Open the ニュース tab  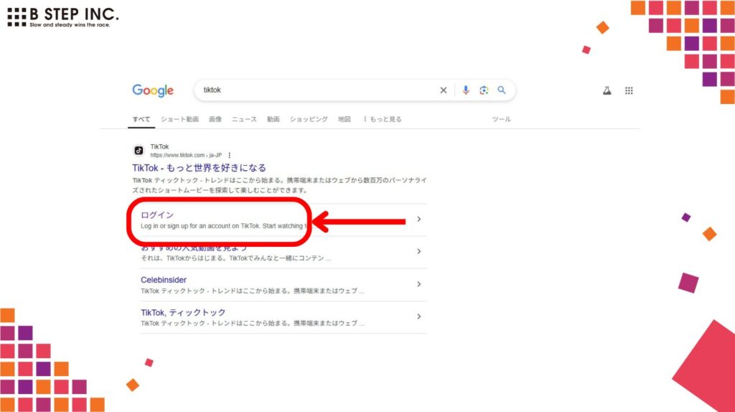click(x=244, y=119)
